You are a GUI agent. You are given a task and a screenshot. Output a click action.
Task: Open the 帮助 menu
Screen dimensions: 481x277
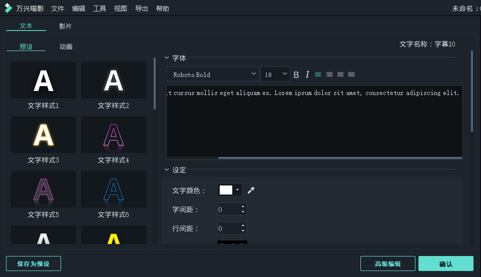(163, 8)
